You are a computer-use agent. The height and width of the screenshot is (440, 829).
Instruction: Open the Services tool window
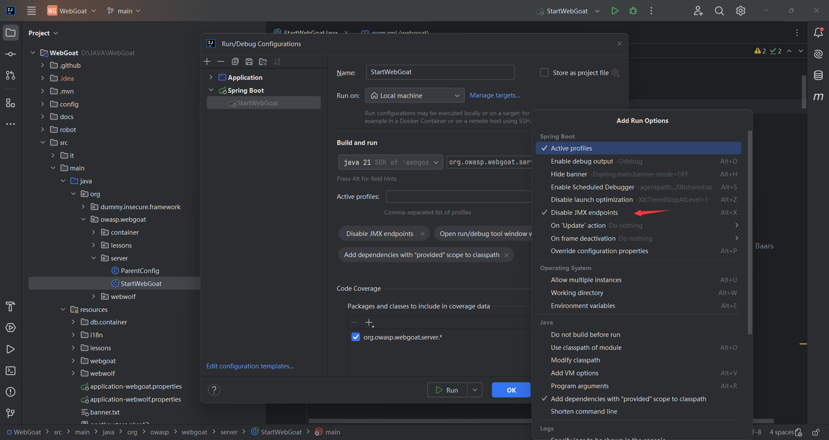[x=11, y=328]
